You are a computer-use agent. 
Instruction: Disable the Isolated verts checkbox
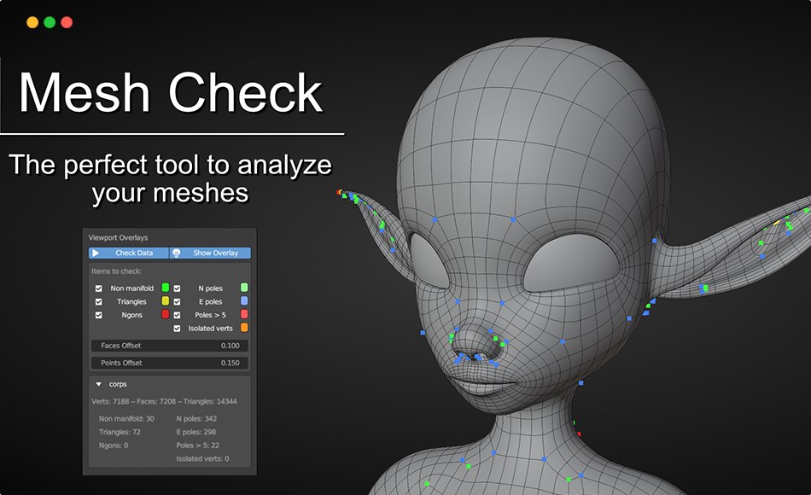tap(176, 329)
